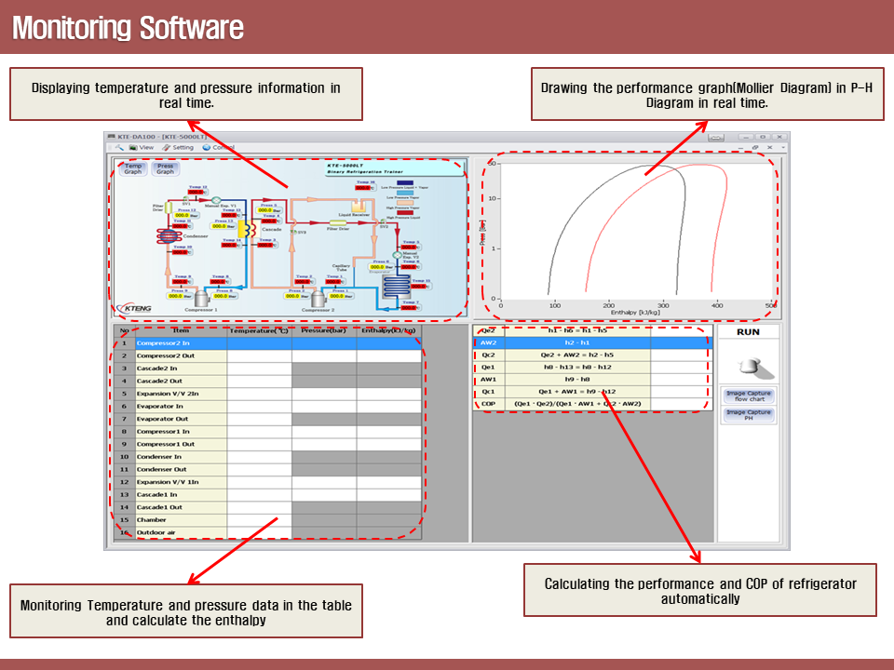Screen dimensions: 894x670
Task: Click the Temperature column header
Action: 259,330
